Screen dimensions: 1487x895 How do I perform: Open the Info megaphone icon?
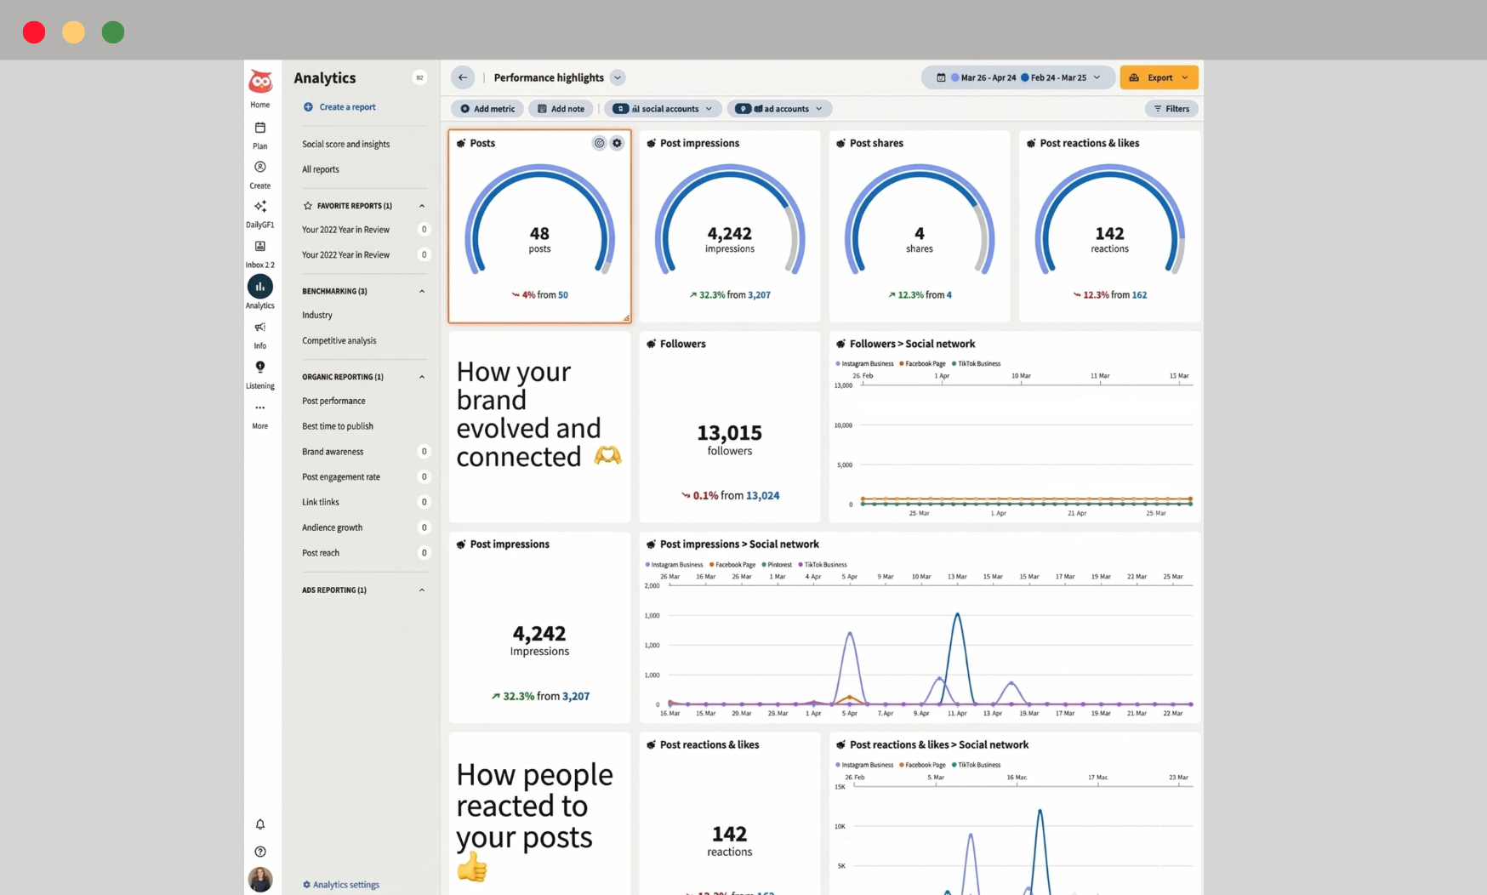260,328
